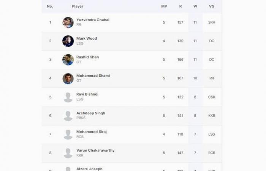
Task: Click Ravi Bishnoi's placeholder avatar icon
Action: [x=68, y=97]
